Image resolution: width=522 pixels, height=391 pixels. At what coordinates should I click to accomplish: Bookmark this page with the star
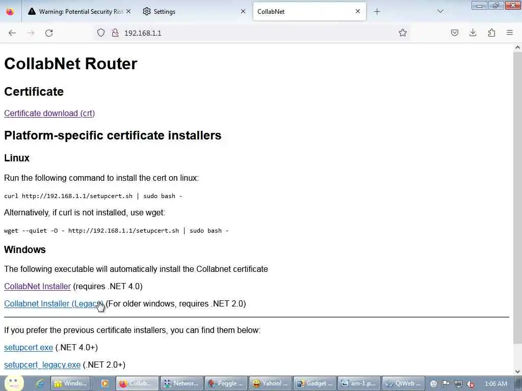(403, 33)
